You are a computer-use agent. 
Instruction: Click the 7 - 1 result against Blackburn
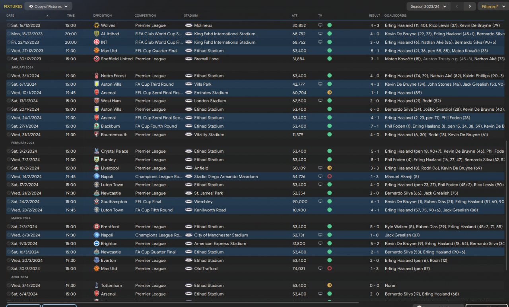pos(375,126)
